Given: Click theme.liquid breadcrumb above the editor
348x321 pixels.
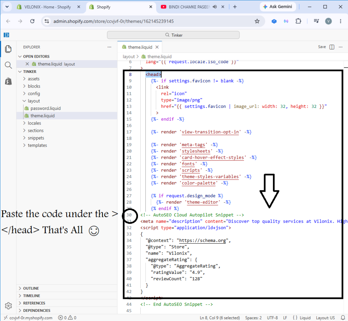Looking at the screenshot, I should [x=159, y=56].
